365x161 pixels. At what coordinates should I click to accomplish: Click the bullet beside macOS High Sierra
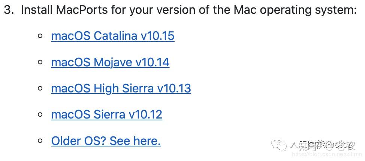click(x=40, y=88)
